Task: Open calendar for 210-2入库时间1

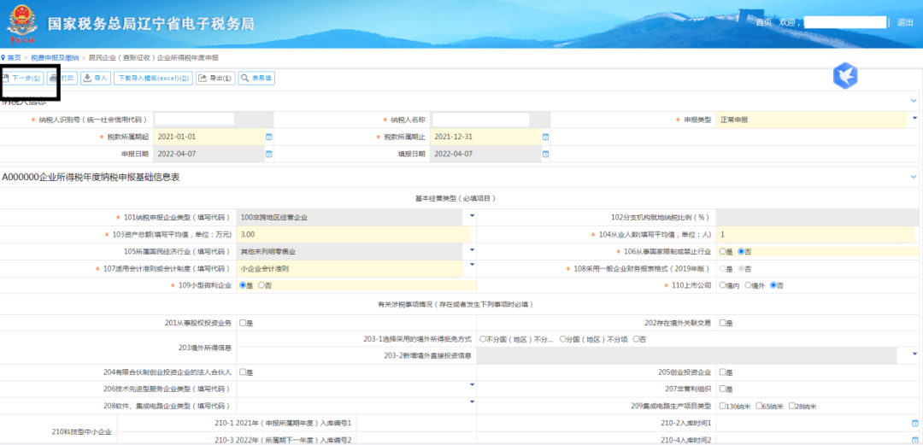Action: (914, 423)
